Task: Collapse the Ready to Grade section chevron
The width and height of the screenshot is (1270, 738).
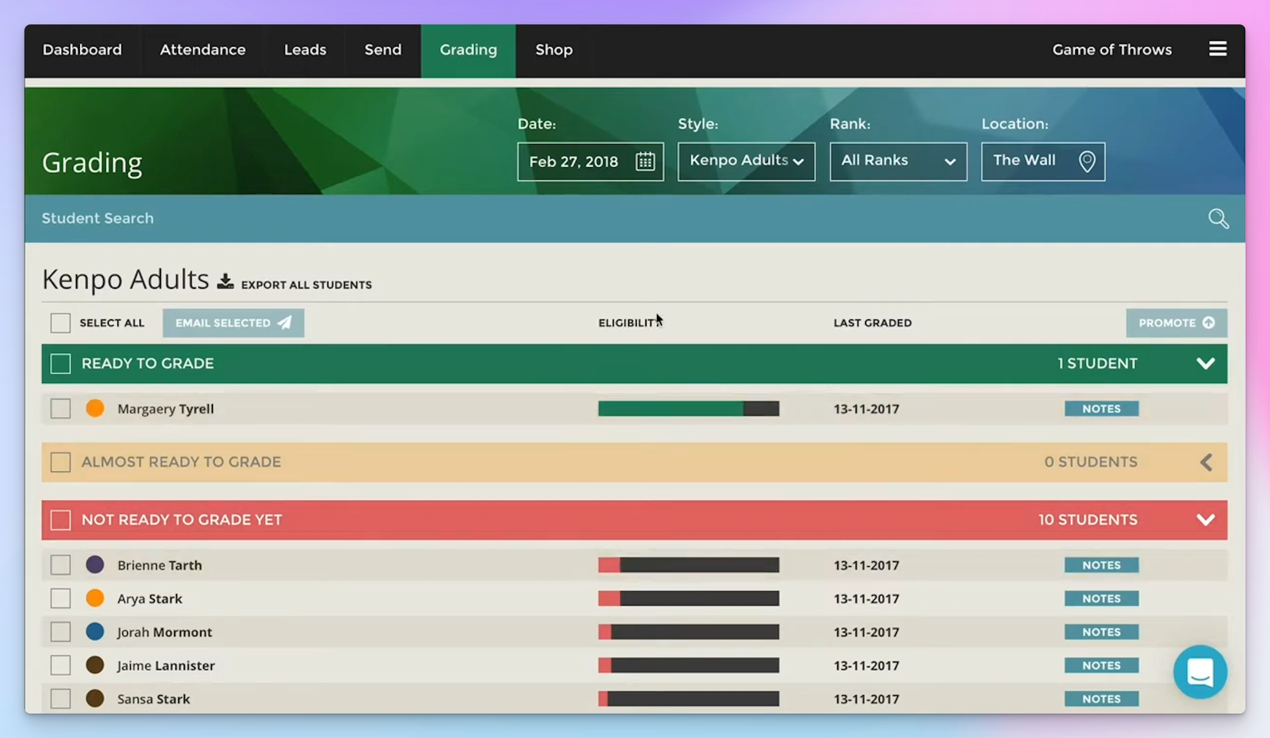Action: 1205,364
